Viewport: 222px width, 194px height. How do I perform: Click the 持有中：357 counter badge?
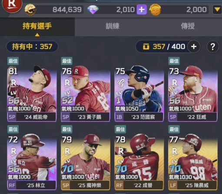click(x=32, y=47)
